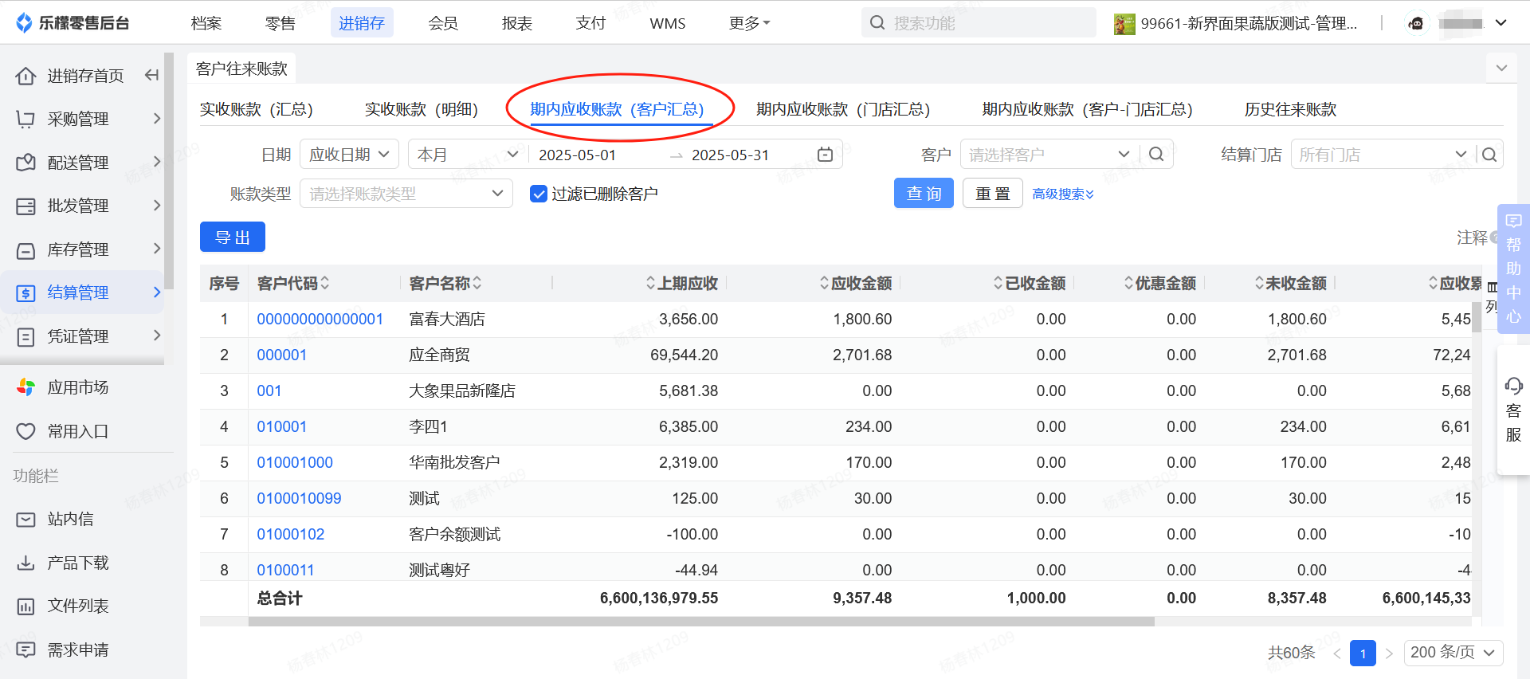Click the user avatar icon in header
Screen dimensions: 1530x679
[1416, 23]
